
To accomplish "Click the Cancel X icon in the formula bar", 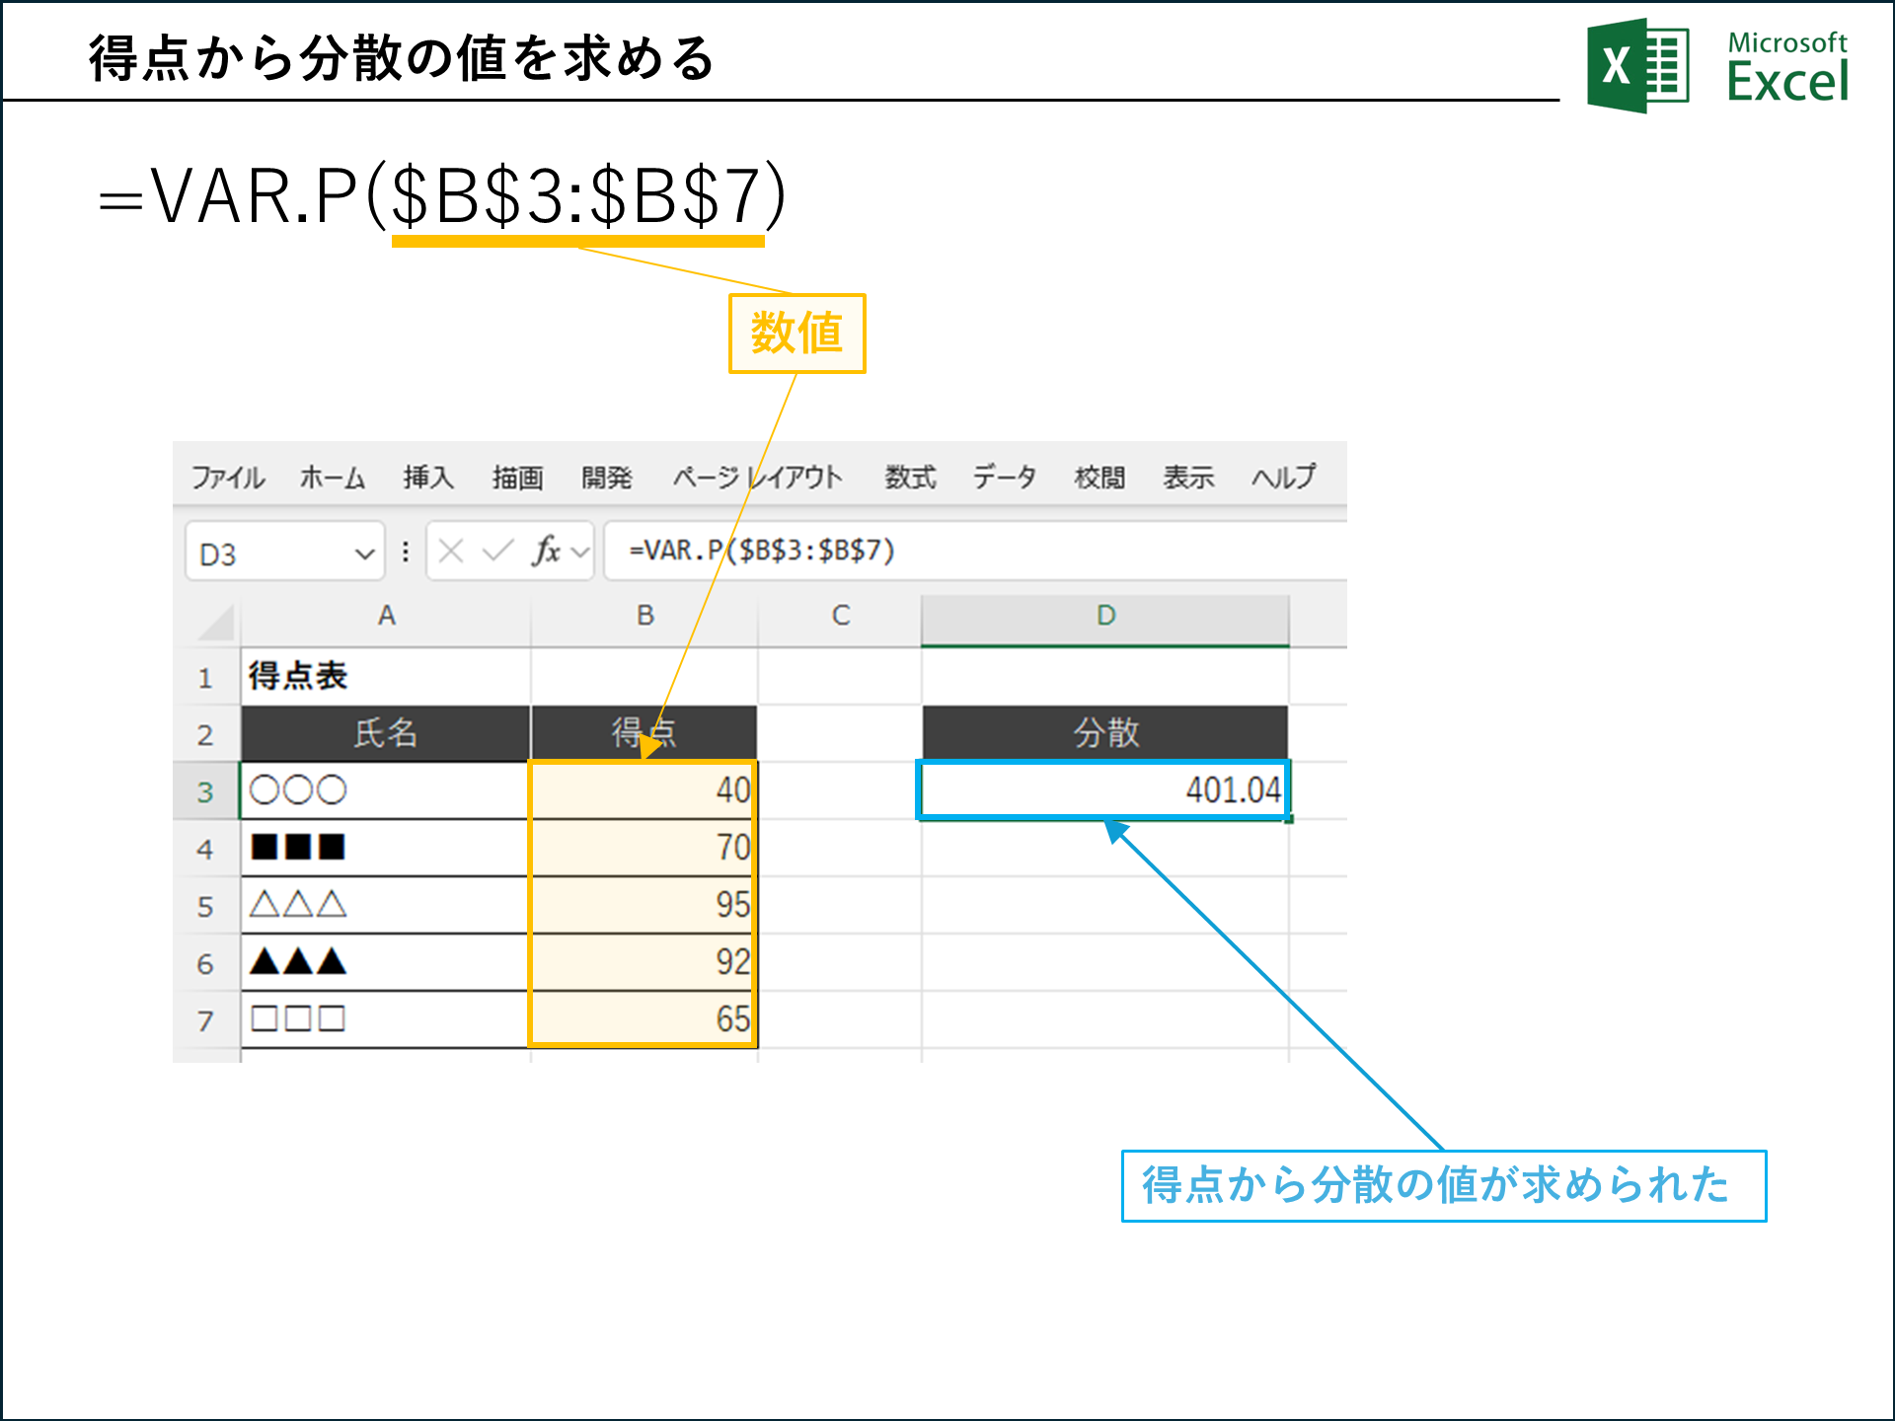I will pyautogui.click(x=449, y=550).
